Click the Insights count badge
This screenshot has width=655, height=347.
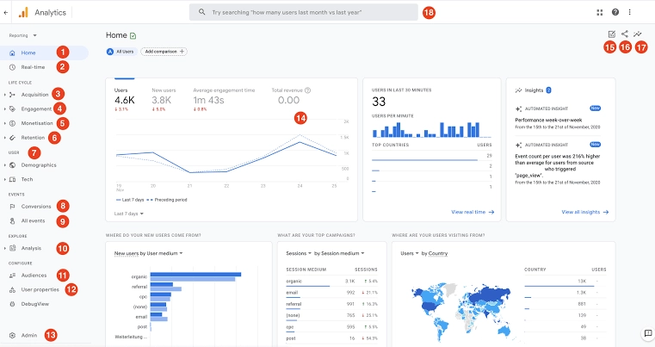[x=548, y=90]
